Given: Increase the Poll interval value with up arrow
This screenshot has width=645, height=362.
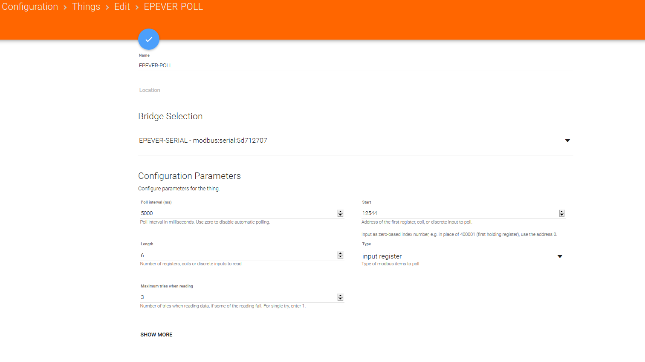Looking at the screenshot, I should tap(340, 212).
